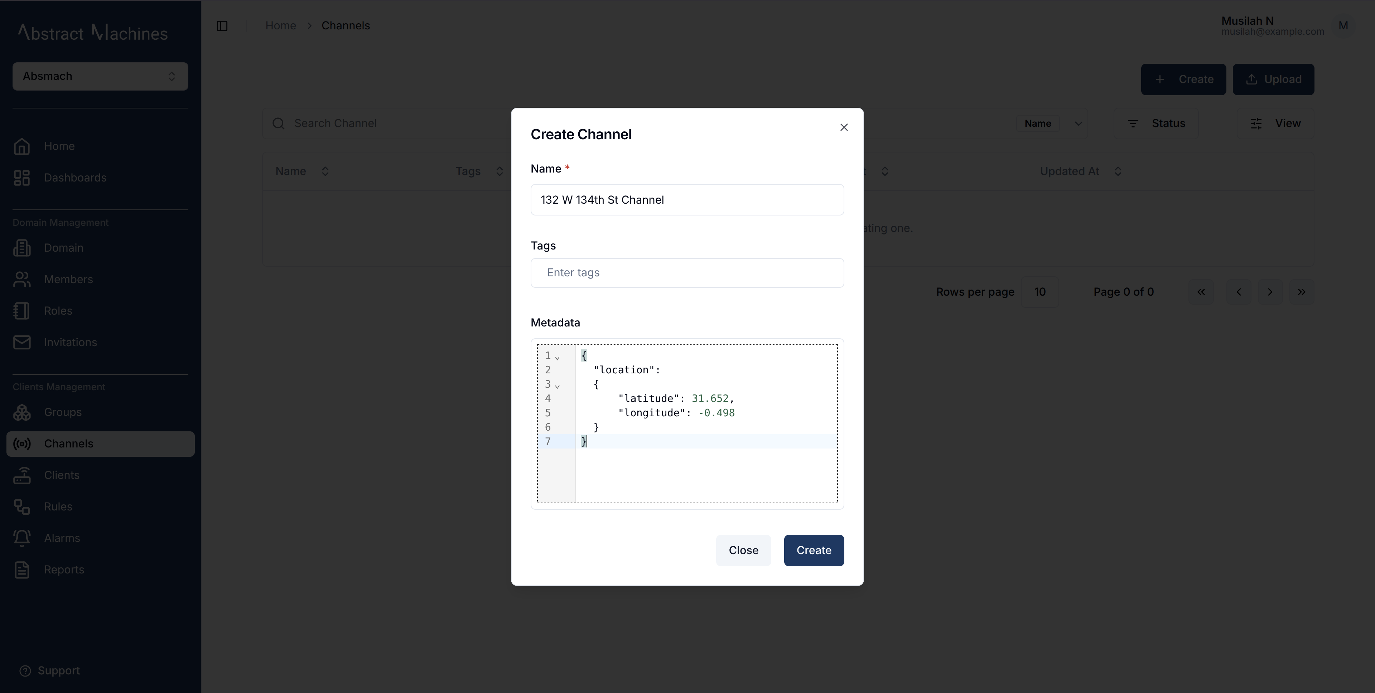Click the user avatar M

1343,26
